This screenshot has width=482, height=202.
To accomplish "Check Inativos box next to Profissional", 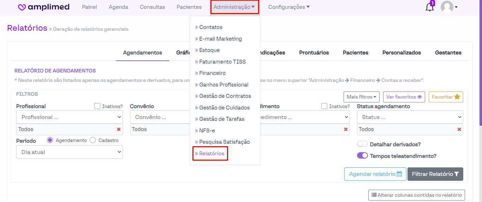I will pos(97,106).
